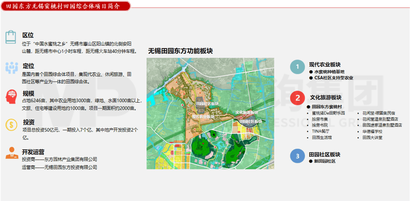
Task: Click the upper 田园社区板块 label on the map
Action: [x=207, y=104]
